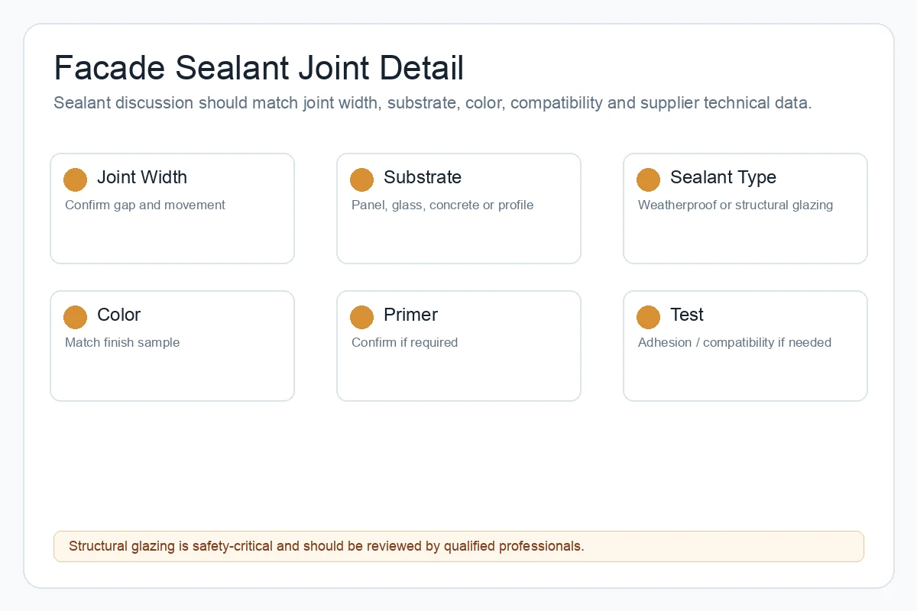Click the 'Facade Sealant Joint Detail' heading

pos(259,68)
